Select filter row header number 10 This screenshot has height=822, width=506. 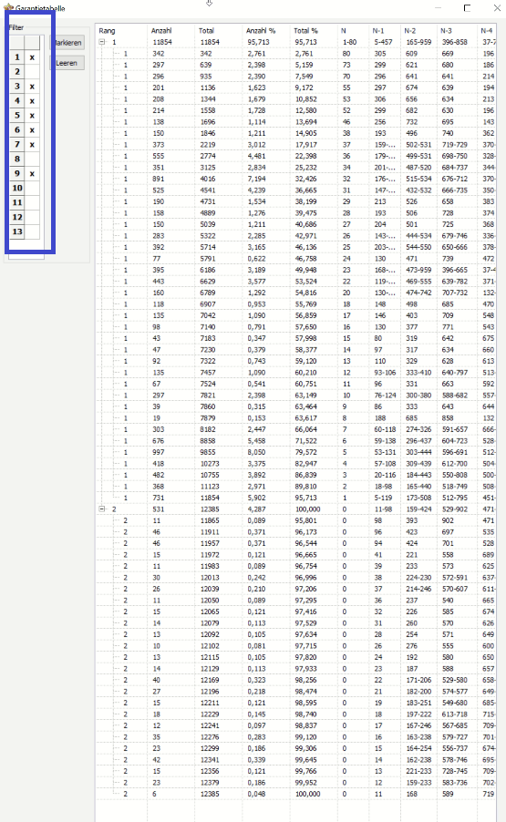17,189
